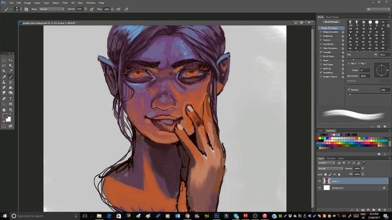
Task: Open the brush preset picker arrow
Action: [21, 9]
